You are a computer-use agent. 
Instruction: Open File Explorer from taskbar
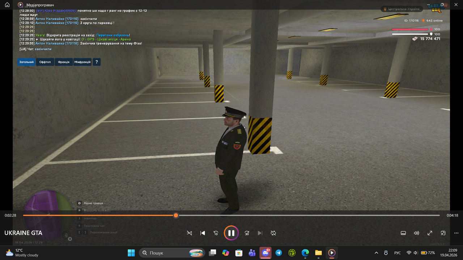pos(318,253)
